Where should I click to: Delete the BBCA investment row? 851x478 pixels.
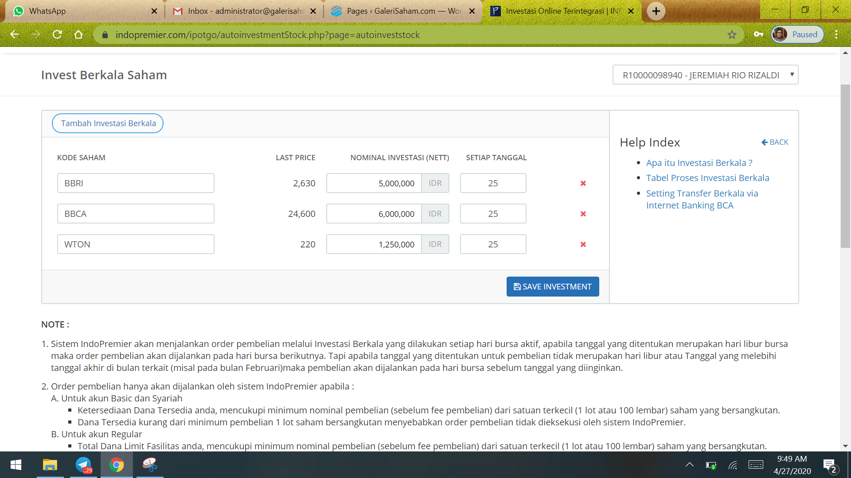click(x=583, y=214)
